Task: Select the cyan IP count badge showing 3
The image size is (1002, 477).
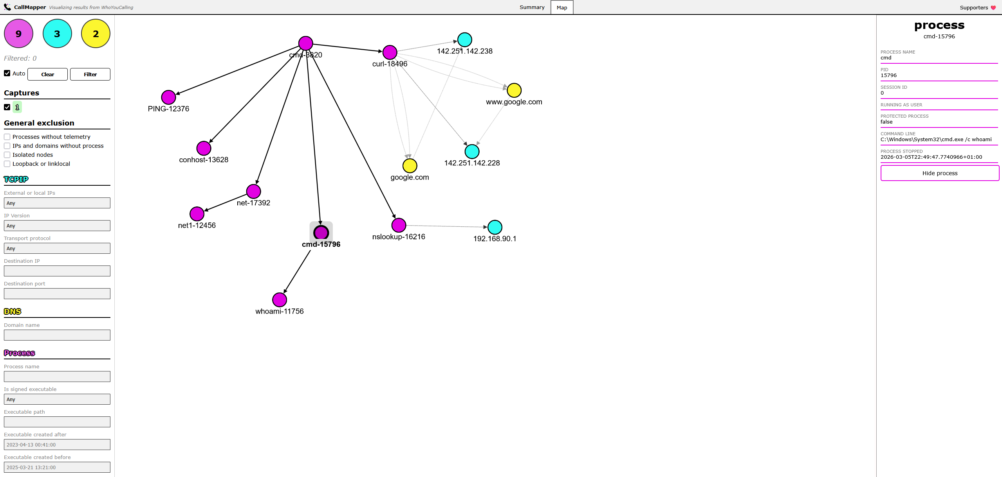Action: [57, 33]
